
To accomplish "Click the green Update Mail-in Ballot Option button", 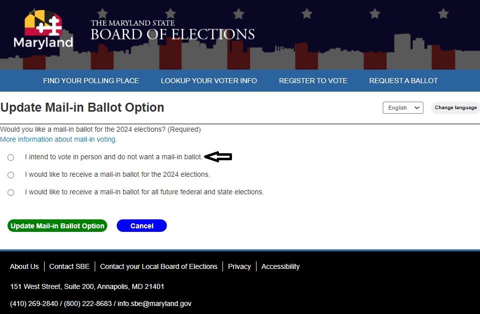I will click(x=58, y=226).
